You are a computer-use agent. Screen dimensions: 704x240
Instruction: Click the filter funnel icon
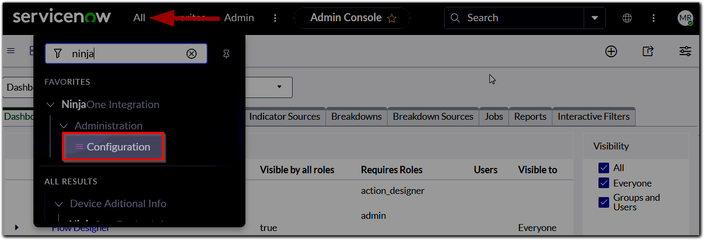58,54
